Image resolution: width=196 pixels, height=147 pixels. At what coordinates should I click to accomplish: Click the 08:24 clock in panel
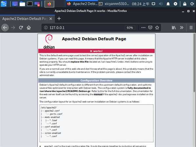pyautogui.click(x=141, y=4)
